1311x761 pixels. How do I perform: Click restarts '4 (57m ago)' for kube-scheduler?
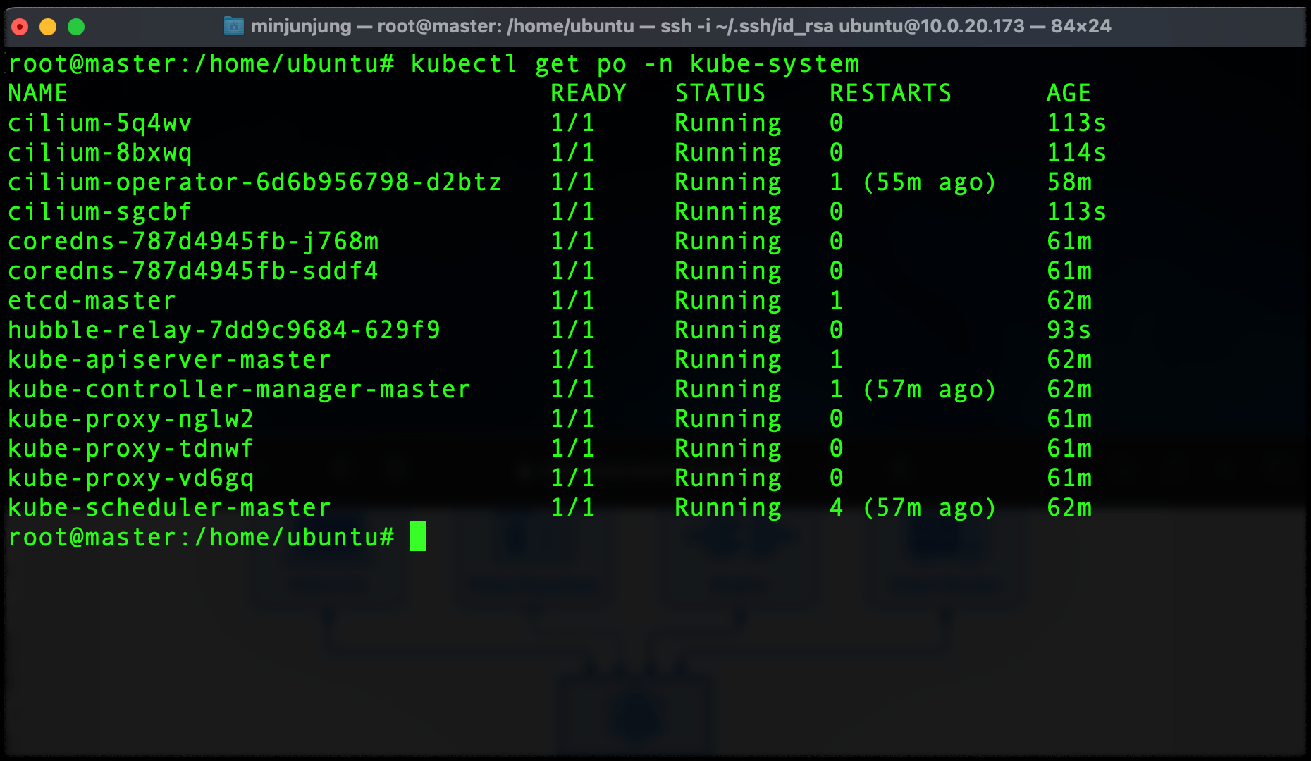(x=913, y=508)
